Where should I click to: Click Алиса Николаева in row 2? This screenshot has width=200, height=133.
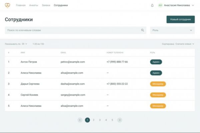[x=31, y=73]
